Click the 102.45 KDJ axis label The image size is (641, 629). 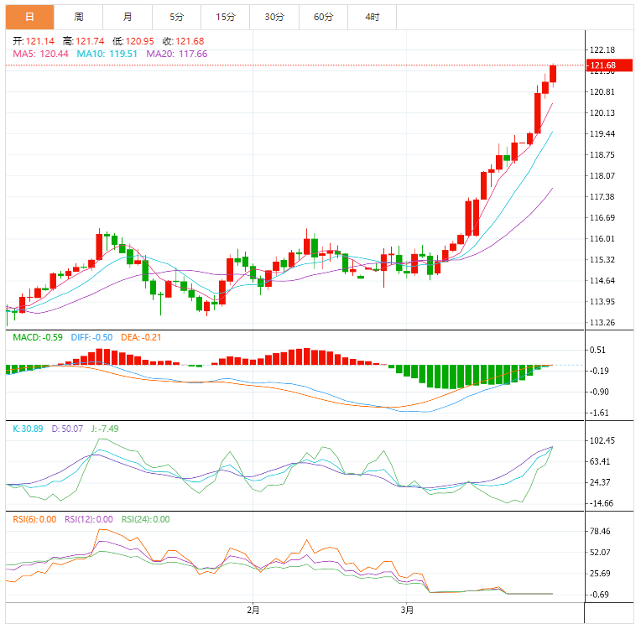pos(602,440)
